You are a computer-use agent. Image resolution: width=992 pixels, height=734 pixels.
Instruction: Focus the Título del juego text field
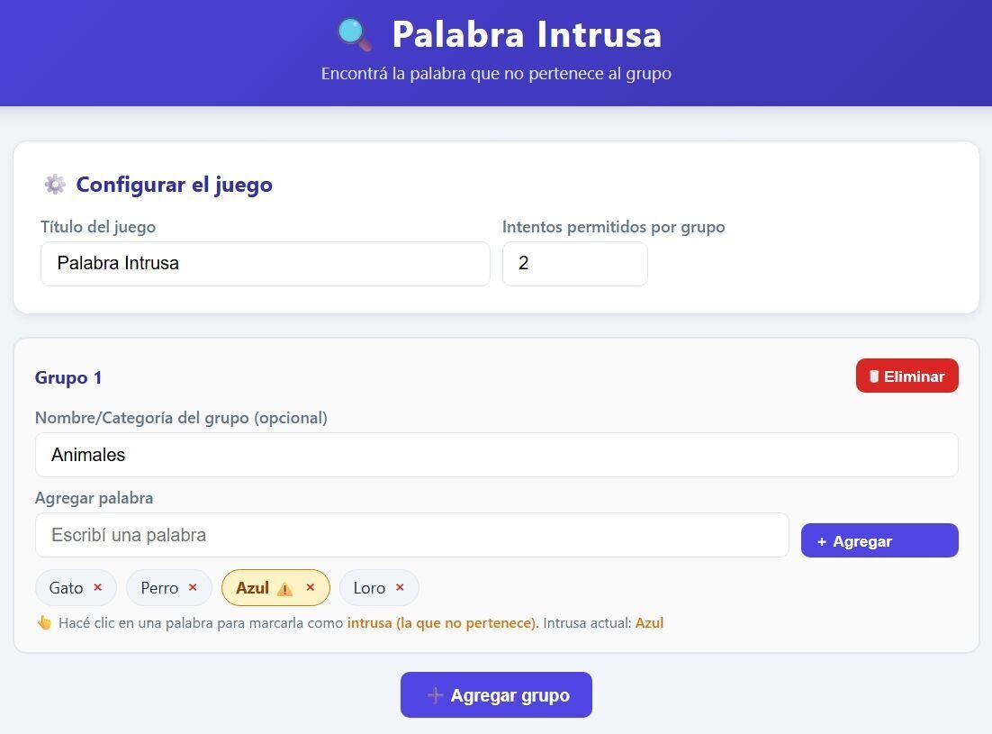tap(265, 263)
